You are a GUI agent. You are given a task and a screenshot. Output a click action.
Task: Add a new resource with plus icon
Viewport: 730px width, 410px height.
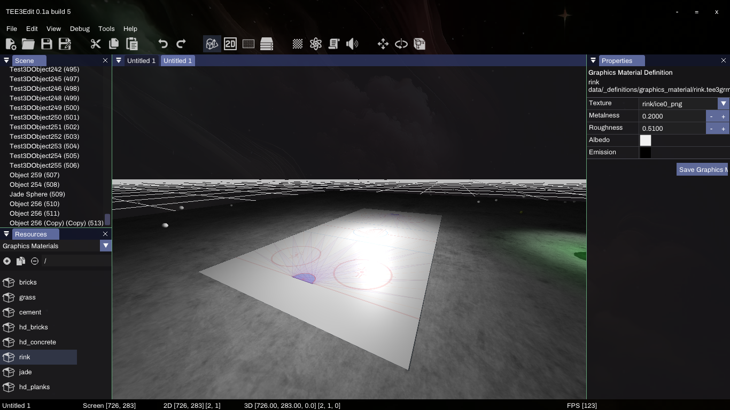[x=7, y=261]
